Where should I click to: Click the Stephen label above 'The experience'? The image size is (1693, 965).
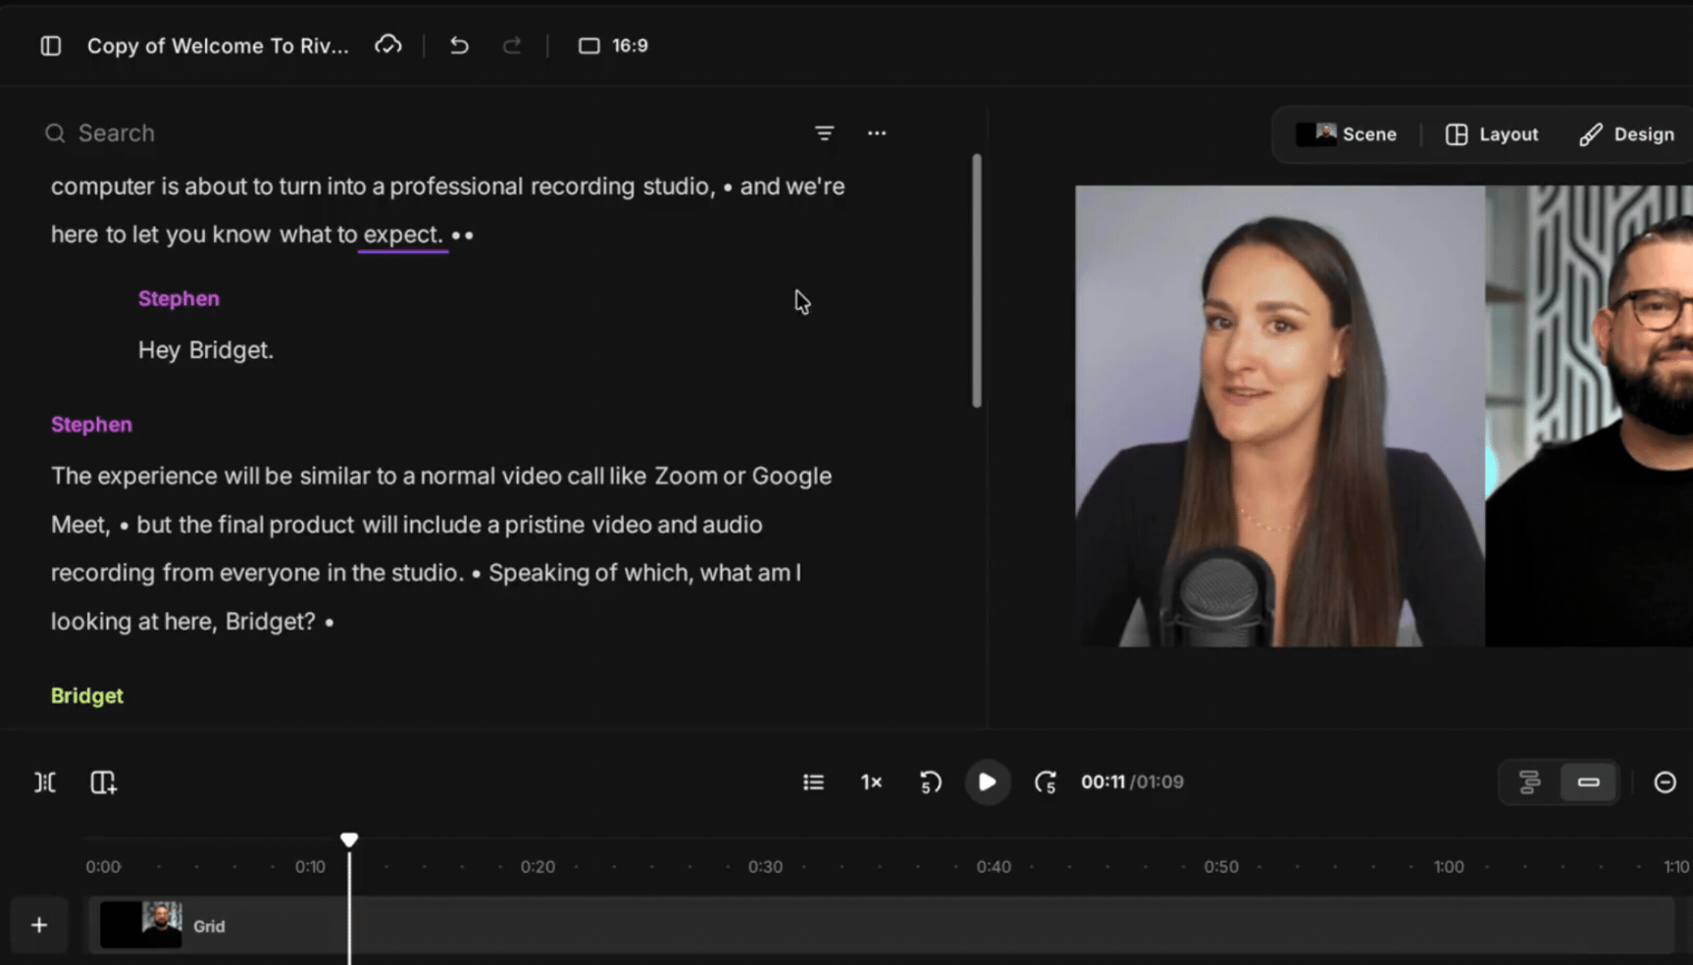(x=91, y=425)
